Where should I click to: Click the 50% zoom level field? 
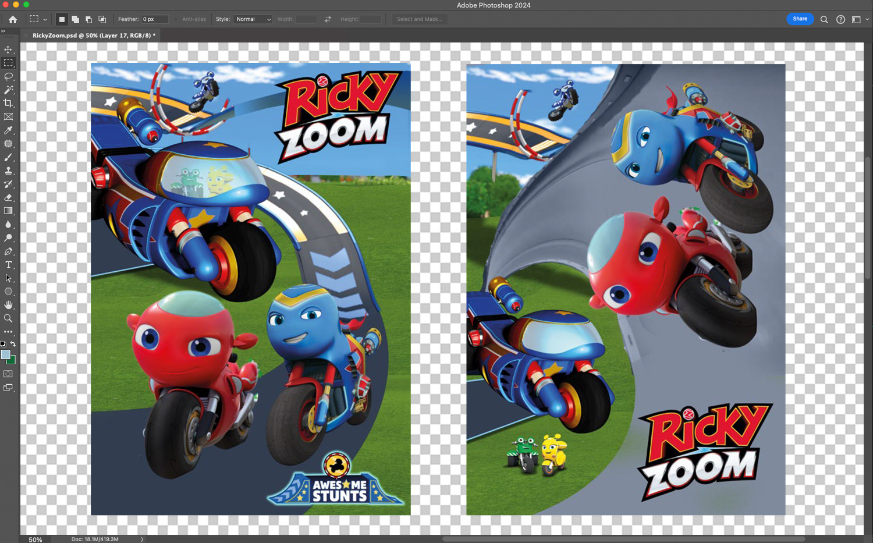(x=36, y=540)
